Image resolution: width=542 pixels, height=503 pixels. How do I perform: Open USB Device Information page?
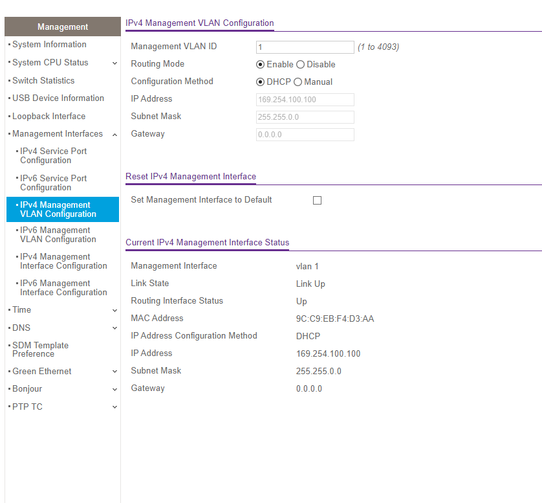pos(58,98)
